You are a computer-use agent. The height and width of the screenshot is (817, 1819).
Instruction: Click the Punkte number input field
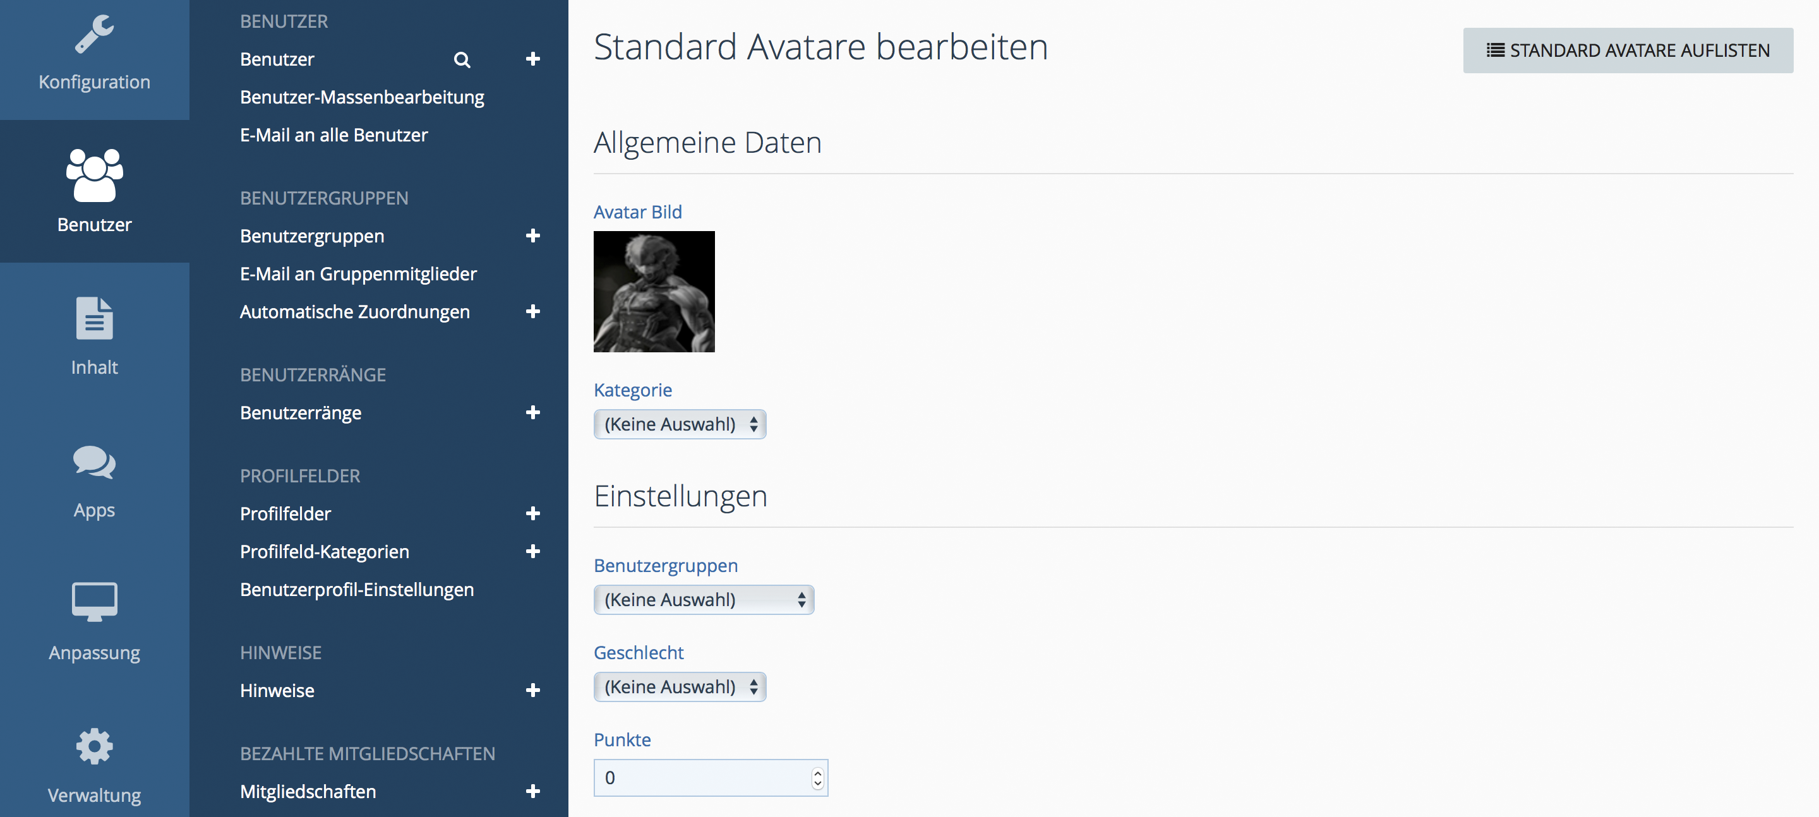point(702,777)
